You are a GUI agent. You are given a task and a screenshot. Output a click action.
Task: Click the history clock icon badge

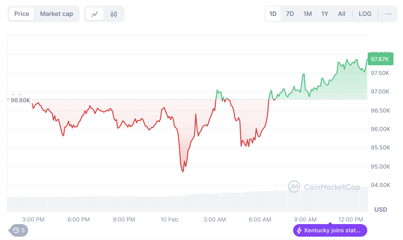click(x=19, y=230)
